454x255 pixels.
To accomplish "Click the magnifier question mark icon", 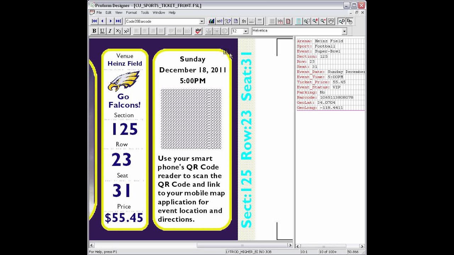I will click(x=228, y=21).
